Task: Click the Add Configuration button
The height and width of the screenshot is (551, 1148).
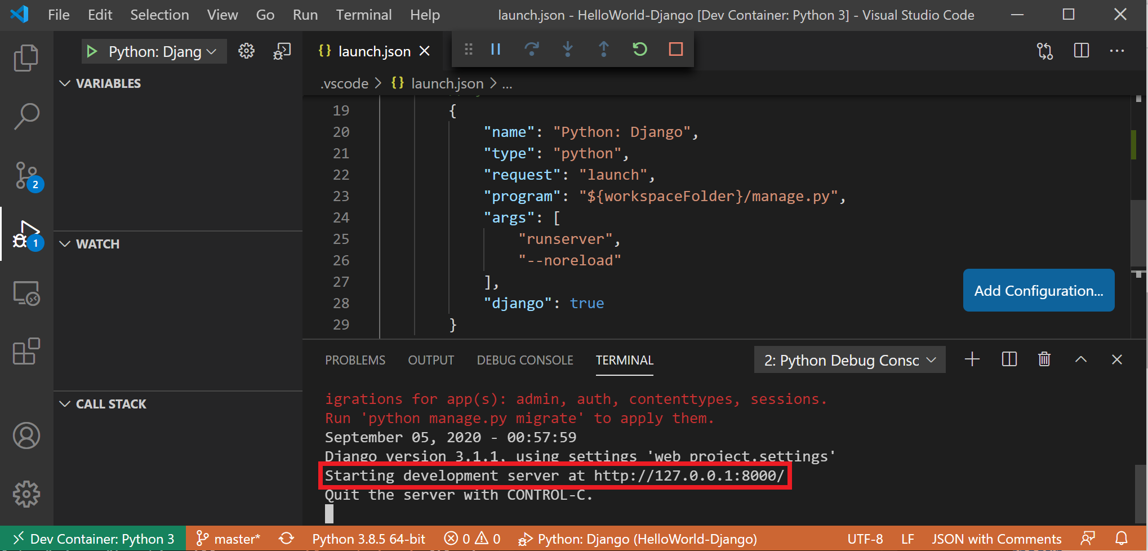Action: (1038, 290)
